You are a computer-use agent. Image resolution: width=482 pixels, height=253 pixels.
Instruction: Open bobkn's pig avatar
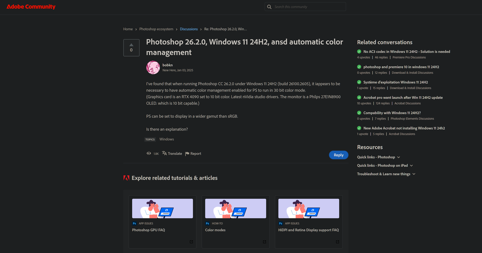(153, 67)
